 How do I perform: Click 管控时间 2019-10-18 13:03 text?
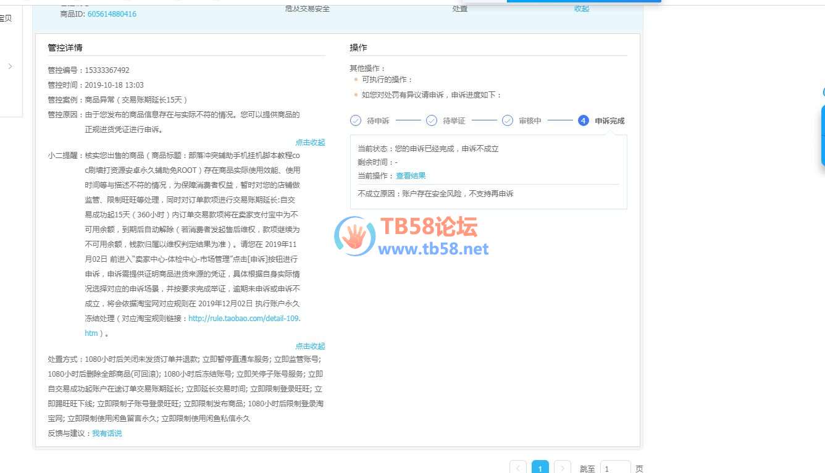pyautogui.click(x=96, y=85)
